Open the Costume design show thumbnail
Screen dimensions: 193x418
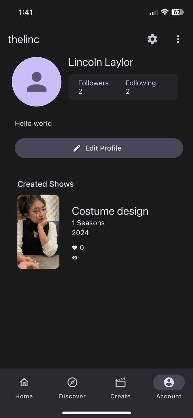click(38, 232)
